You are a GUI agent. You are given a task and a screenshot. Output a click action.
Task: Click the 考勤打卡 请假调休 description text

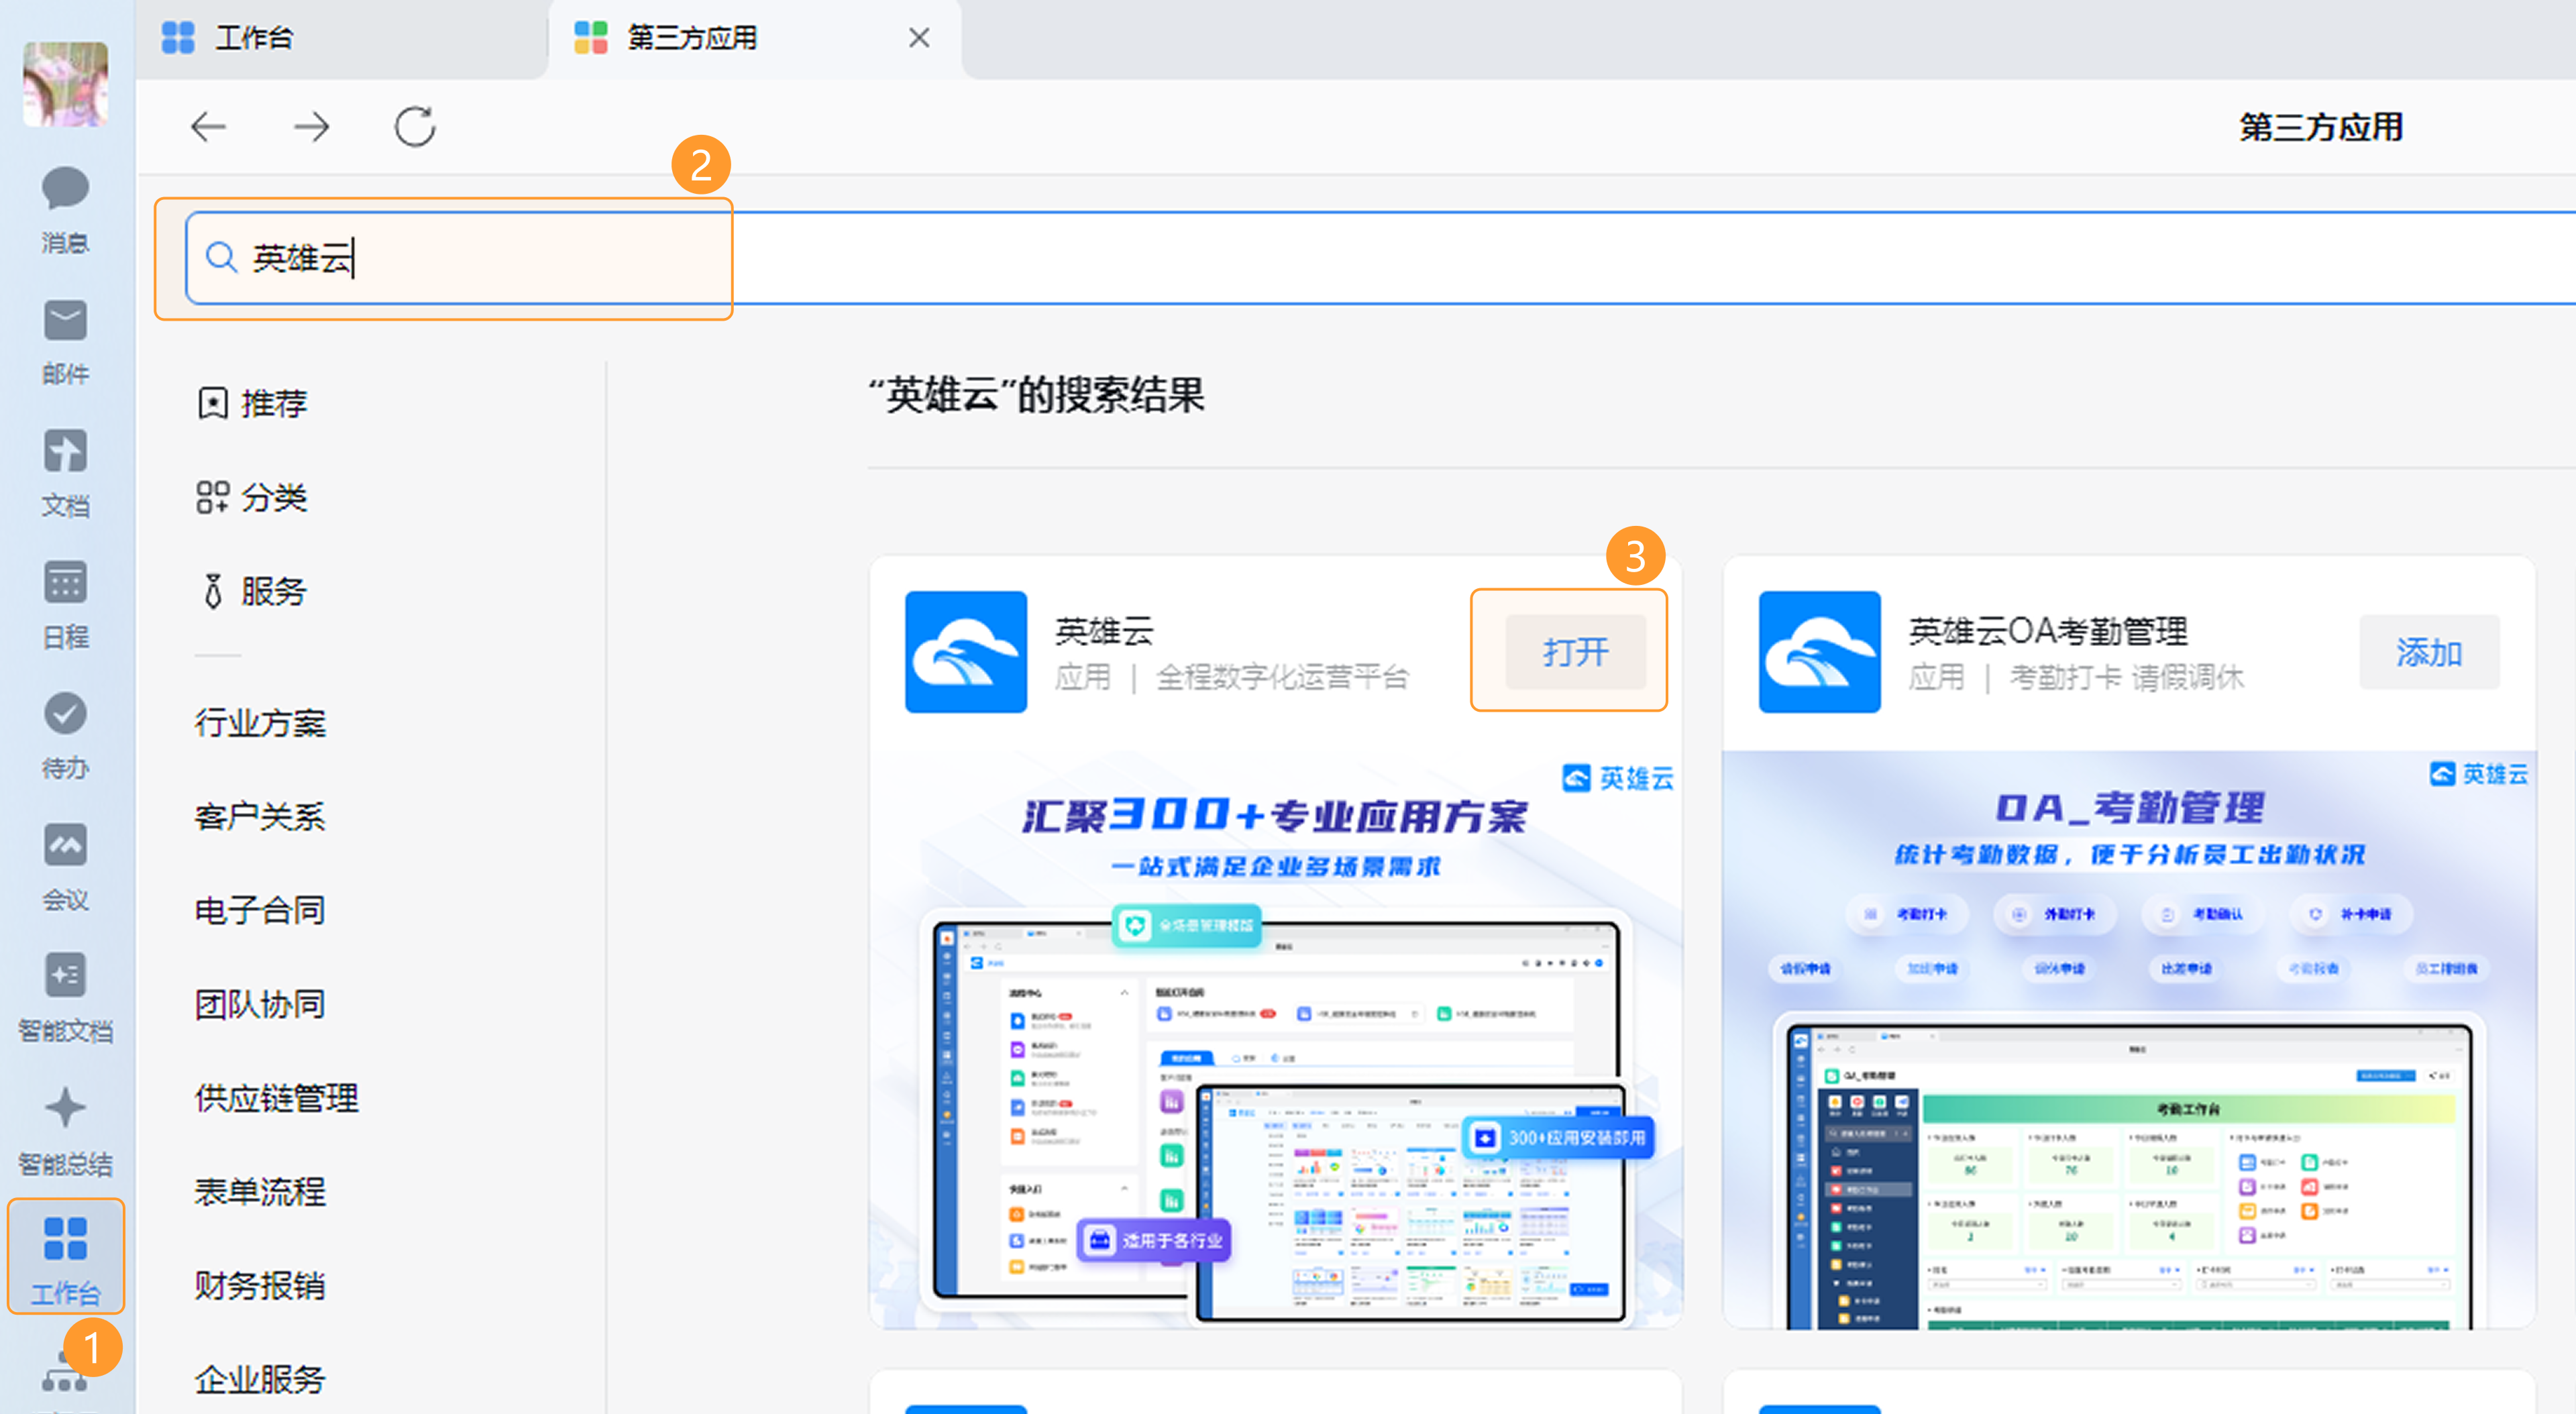pyautogui.click(x=2127, y=677)
